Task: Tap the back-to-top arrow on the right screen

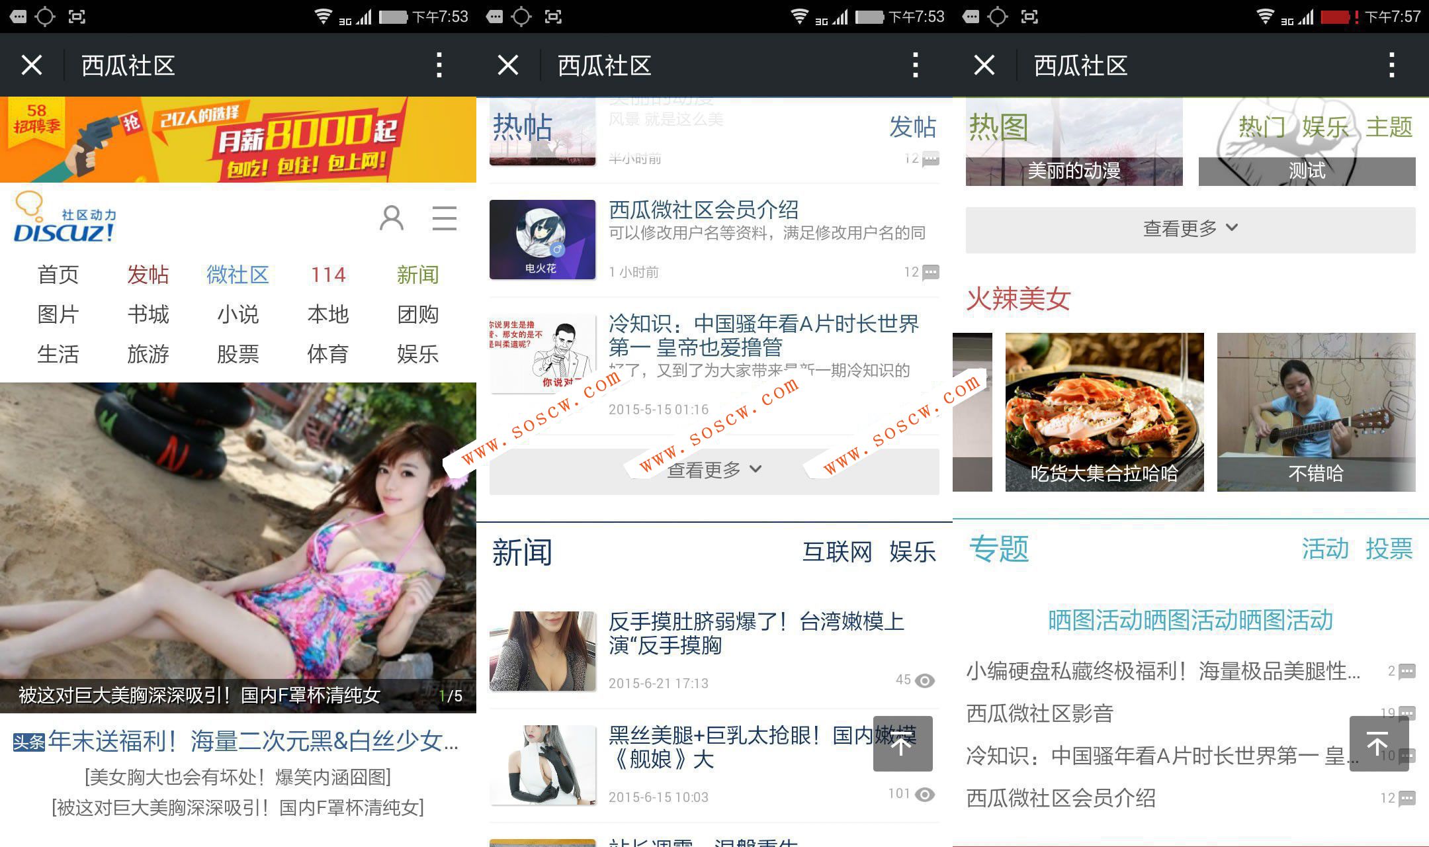Action: pyautogui.click(x=1379, y=744)
